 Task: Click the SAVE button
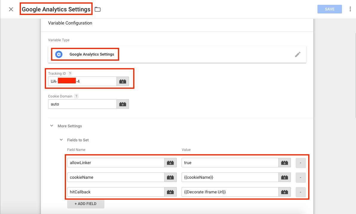point(329,9)
